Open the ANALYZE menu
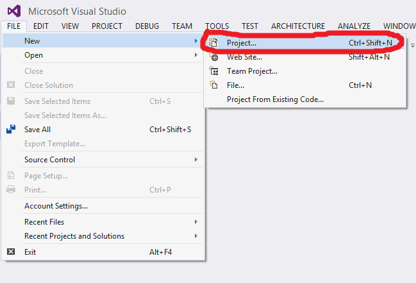The image size is (416, 283). pyautogui.click(x=354, y=26)
